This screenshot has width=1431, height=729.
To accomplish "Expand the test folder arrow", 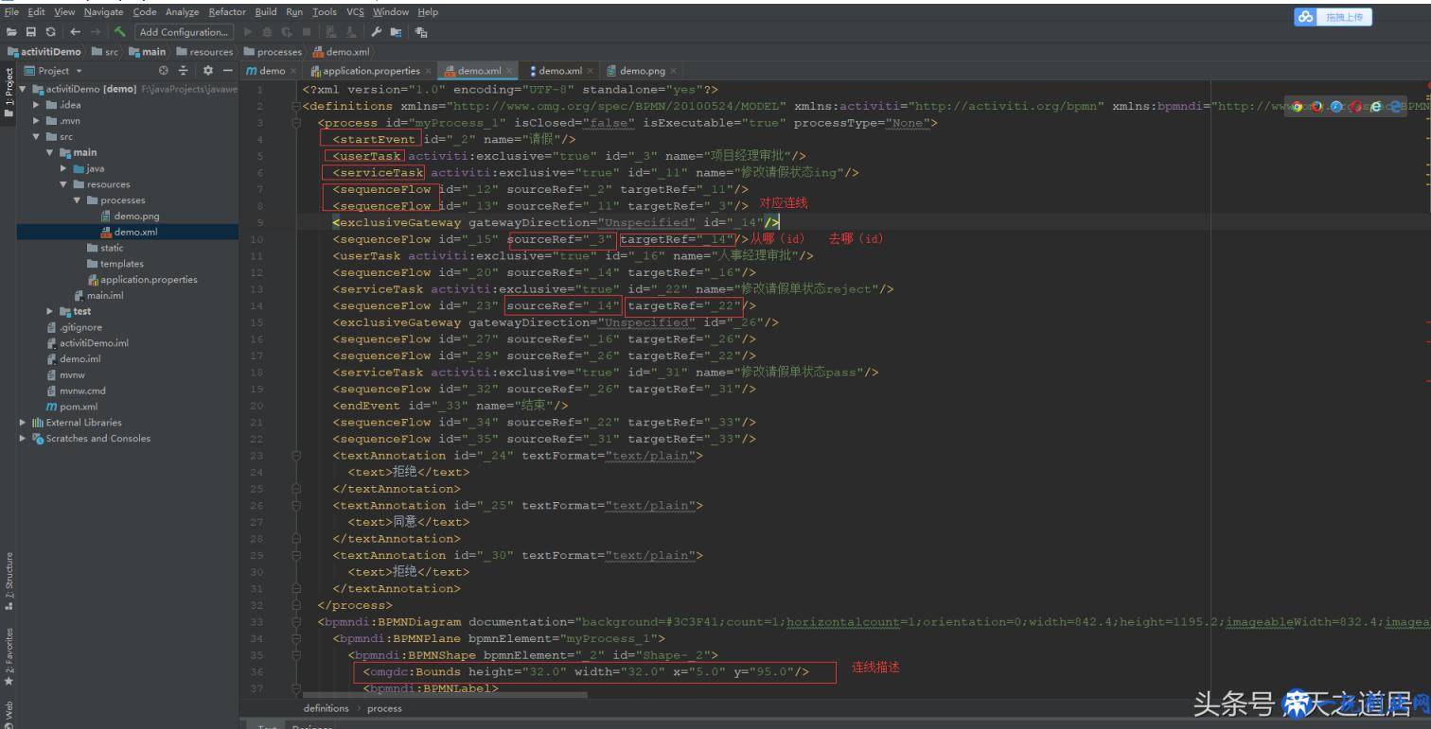I will point(50,311).
